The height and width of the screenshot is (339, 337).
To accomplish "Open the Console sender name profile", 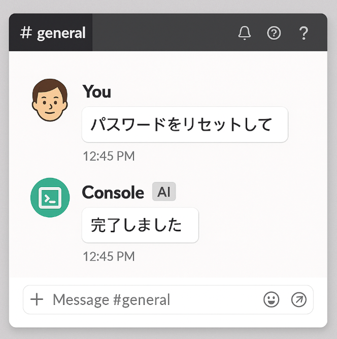I will (x=113, y=192).
